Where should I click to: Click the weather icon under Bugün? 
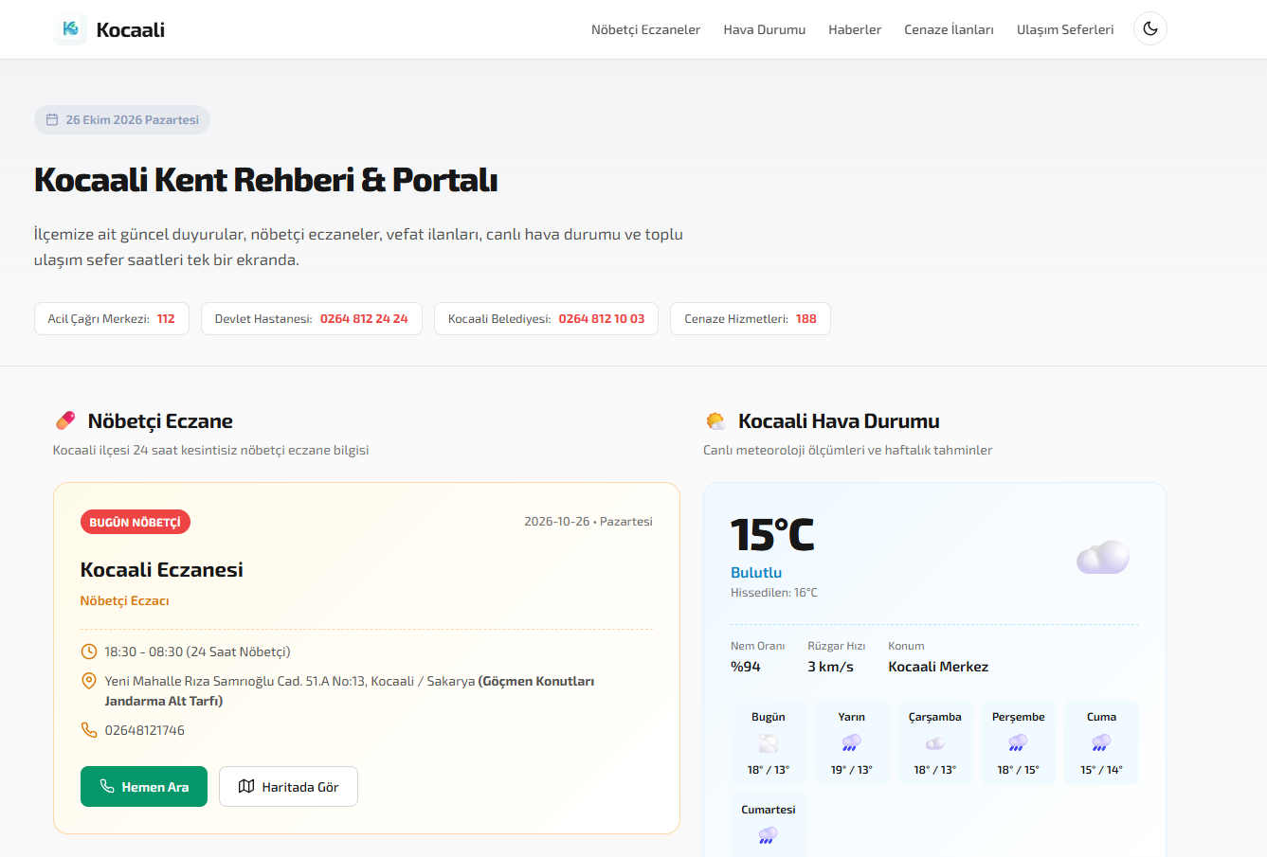769,743
